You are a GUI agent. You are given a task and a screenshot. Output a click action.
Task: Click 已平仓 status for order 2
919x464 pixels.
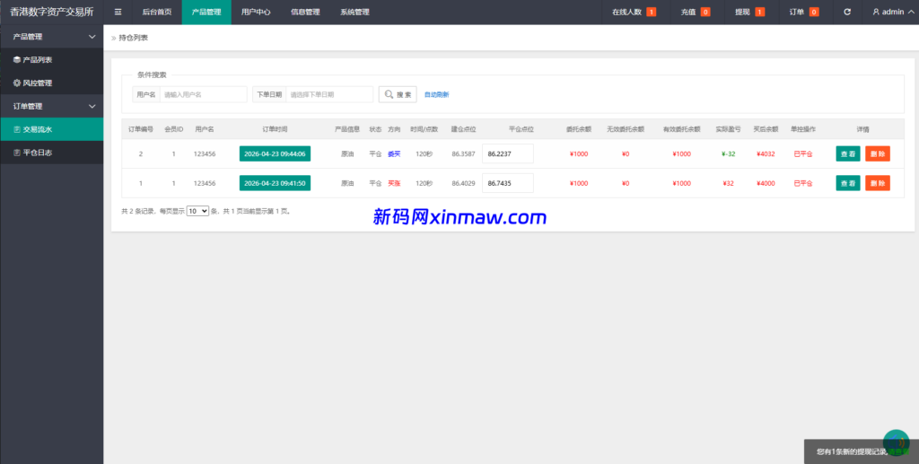pyautogui.click(x=803, y=154)
